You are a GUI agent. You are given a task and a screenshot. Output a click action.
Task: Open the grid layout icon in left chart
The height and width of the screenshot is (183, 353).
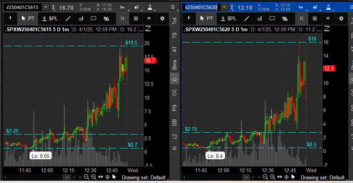(136, 18)
